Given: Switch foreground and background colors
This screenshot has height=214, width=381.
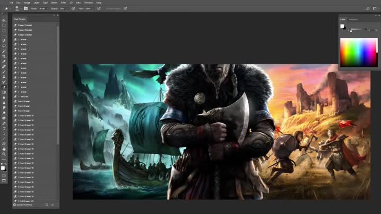Looking at the screenshot, I should [x=6, y=164].
